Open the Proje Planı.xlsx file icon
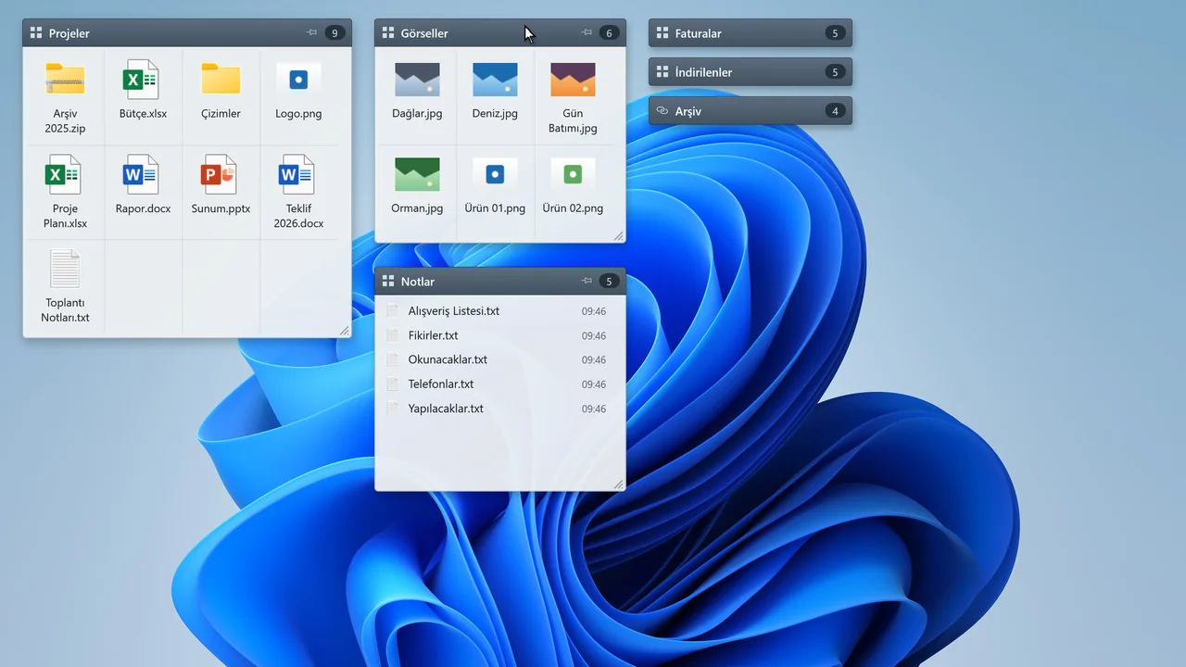 coord(65,174)
